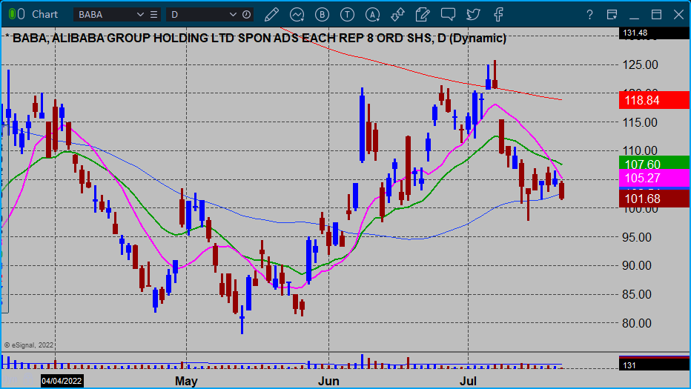This screenshot has height=389, width=691.
Task: Maximize the chart window
Action: 657,15
